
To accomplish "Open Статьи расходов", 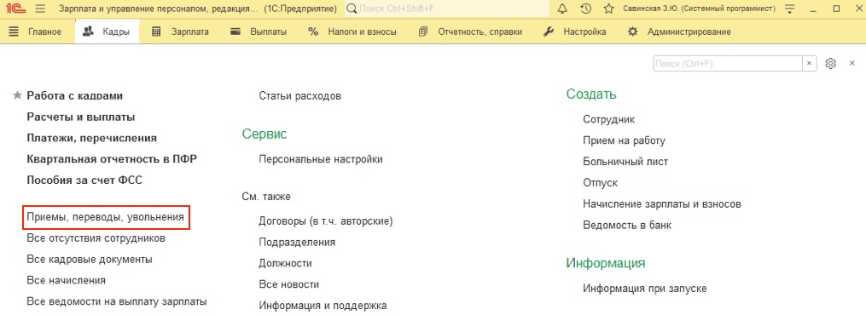I will tap(299, 96).
